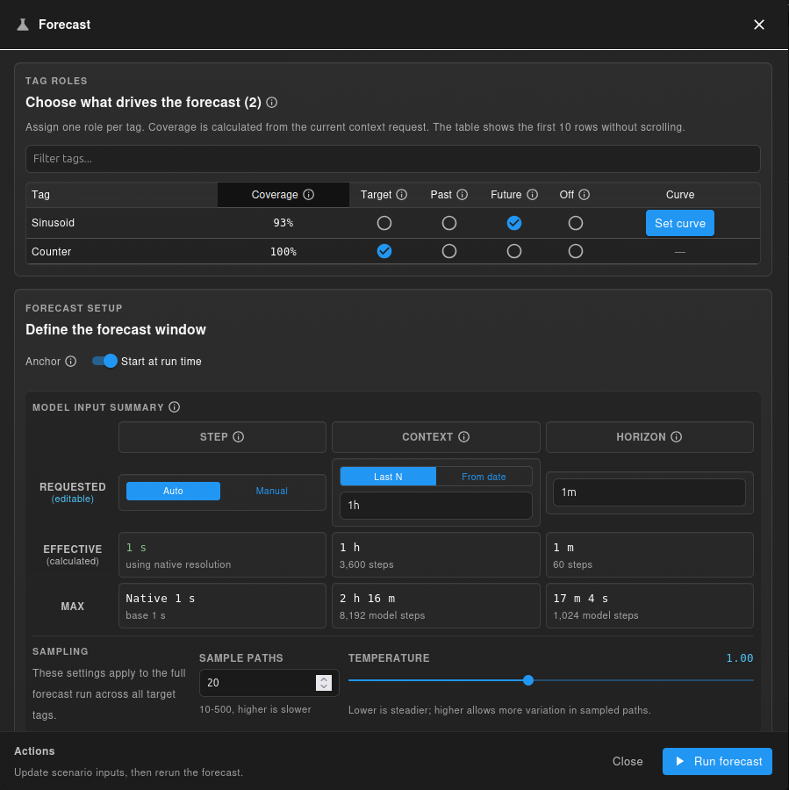This screenshot has height=790, width=789.
Task: Open the Target column info icon
Action: pos(402,195)
